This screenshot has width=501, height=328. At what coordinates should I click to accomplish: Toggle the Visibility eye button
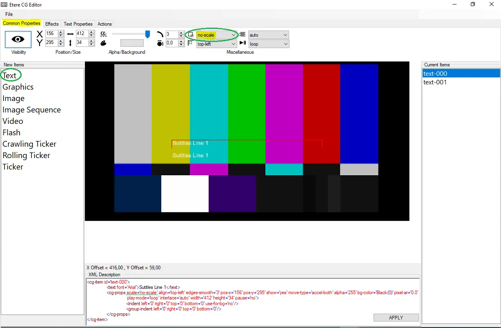pos(18,39)
